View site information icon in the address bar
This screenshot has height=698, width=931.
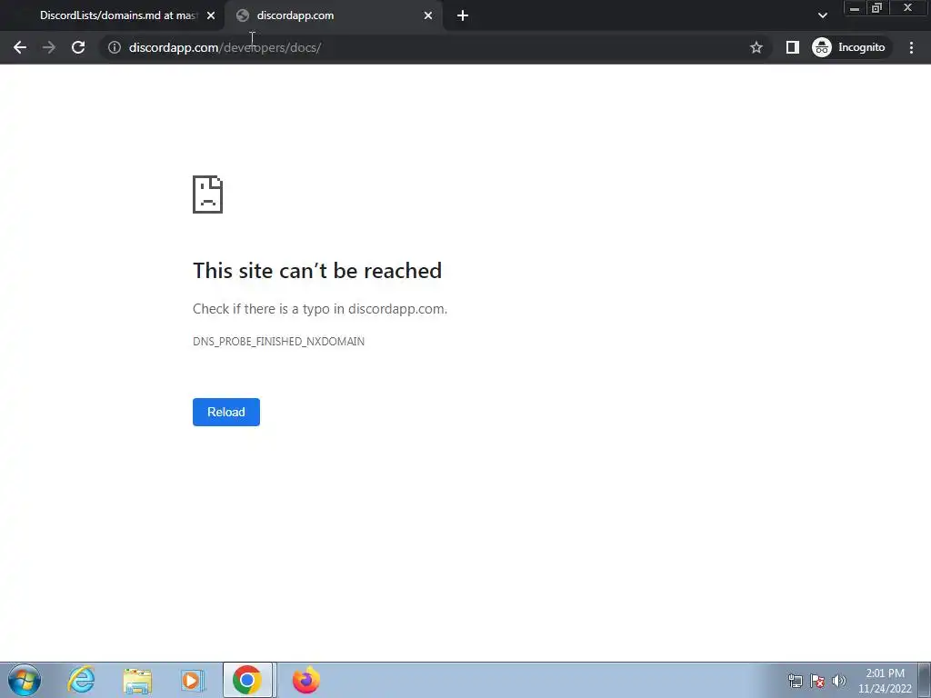point(115,47)
